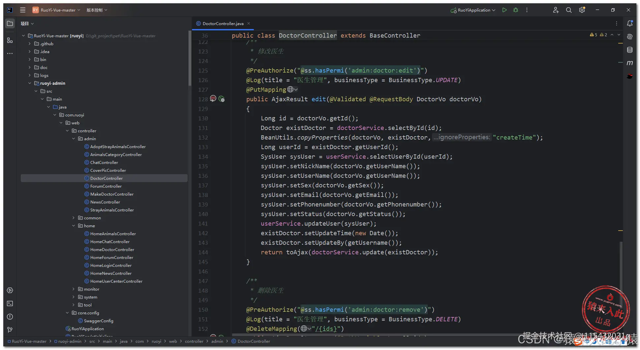Open the Maven tool window
Screen dimensions: 640x350
point(630,63)
